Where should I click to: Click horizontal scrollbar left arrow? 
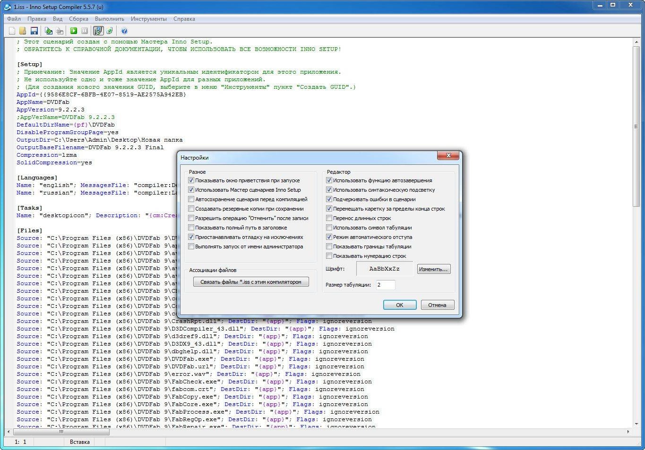point(9,432)
